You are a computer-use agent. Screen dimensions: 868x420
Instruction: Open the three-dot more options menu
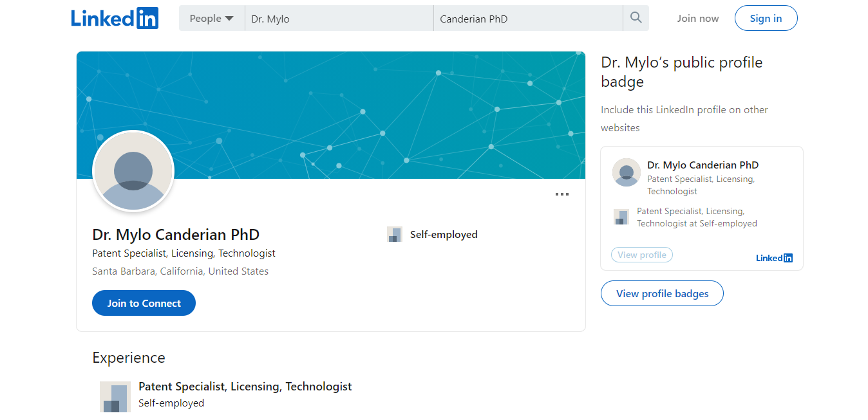click(x=561, y=194)
